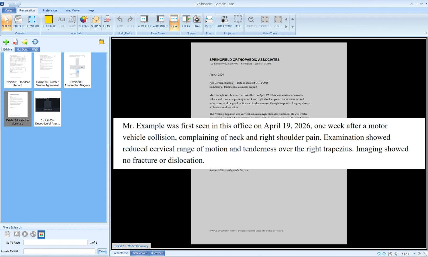
Task: Switch to the Presentation ribbon tab
Action: click(x=27, y=10)
